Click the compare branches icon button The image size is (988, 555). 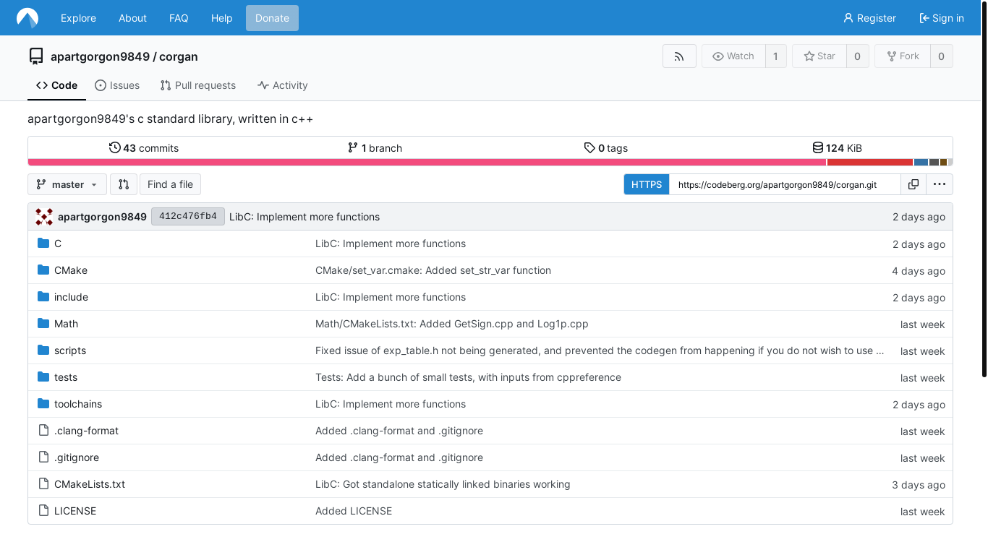click(124, 184)
